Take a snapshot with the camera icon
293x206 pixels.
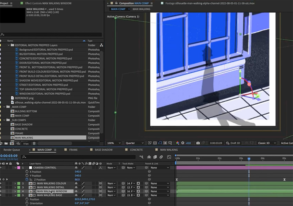coord(198,143)
